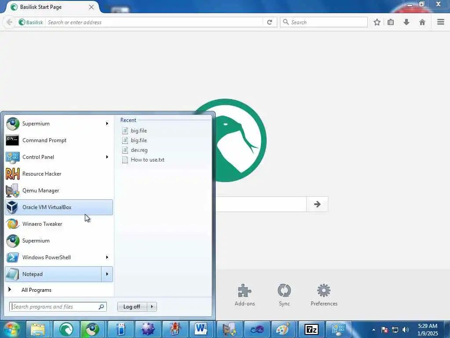Open the red spider bug taskbar icon
This screenshot has height=338, width=450.
(x=175, y=329)
